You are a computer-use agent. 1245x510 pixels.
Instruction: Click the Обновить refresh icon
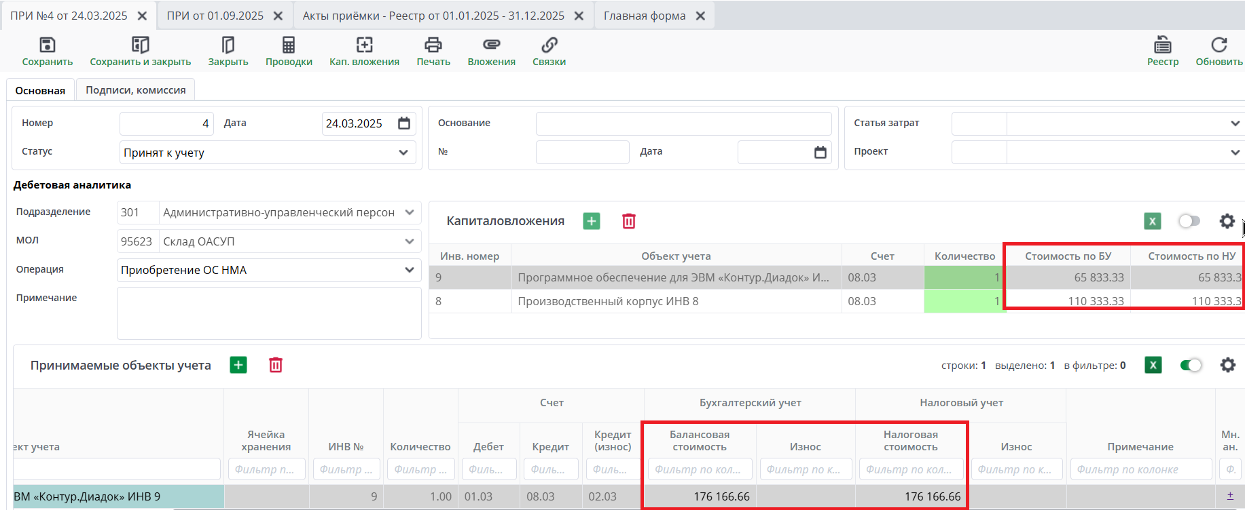point(1219,45)
